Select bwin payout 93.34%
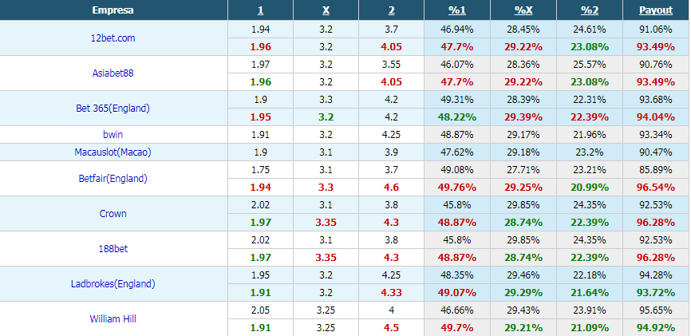691x336 pixels. (656, 135)
